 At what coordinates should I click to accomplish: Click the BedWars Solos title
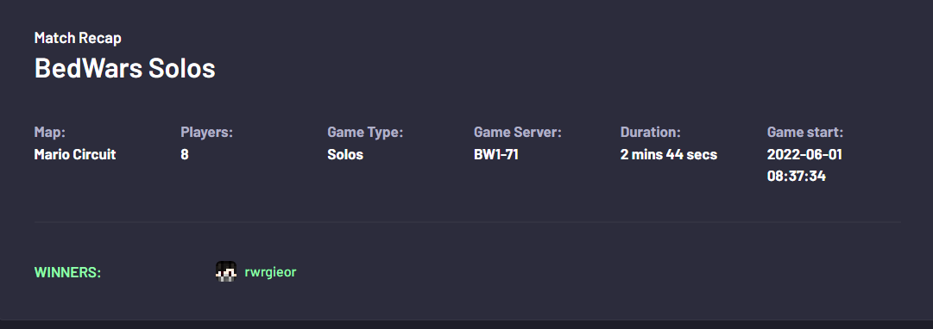coord(125,68)
